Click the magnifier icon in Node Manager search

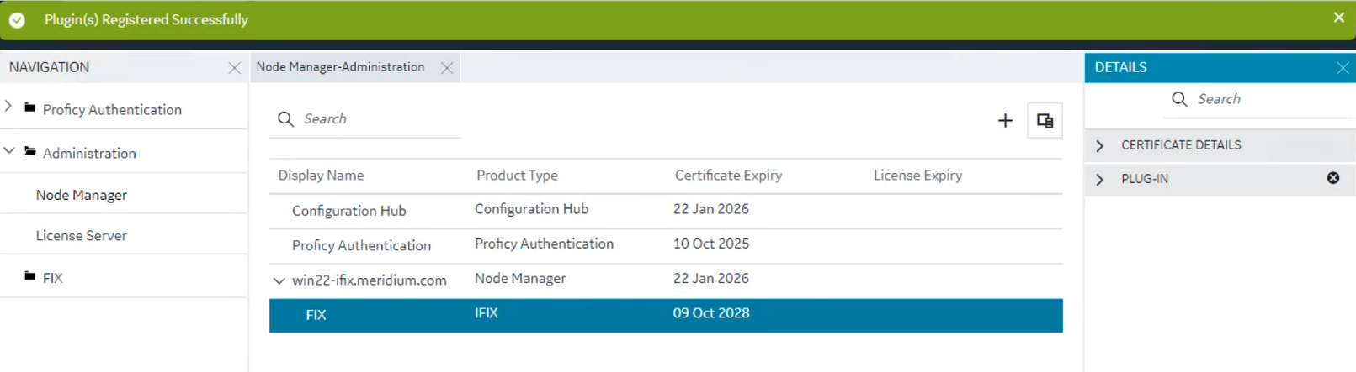[x=286, y=119]
